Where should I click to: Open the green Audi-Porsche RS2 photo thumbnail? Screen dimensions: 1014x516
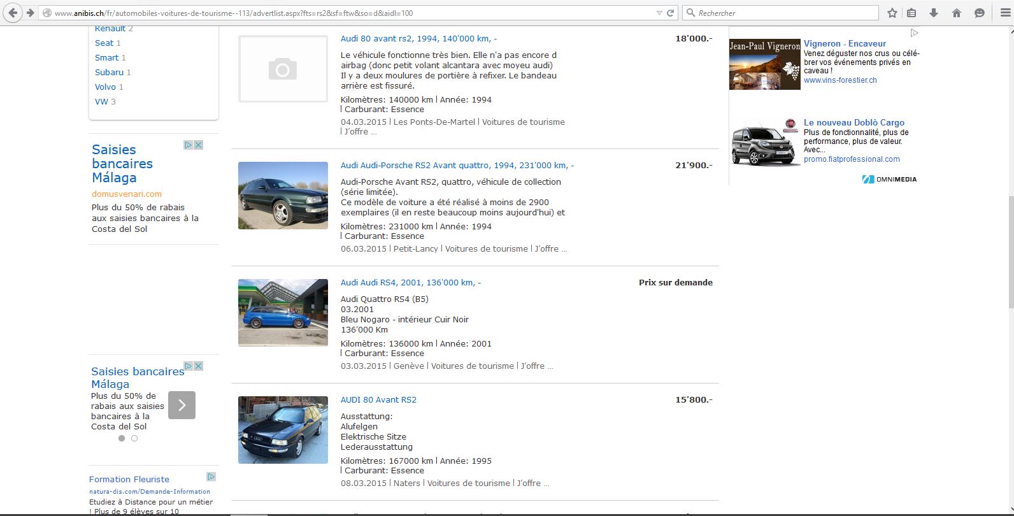283,196
